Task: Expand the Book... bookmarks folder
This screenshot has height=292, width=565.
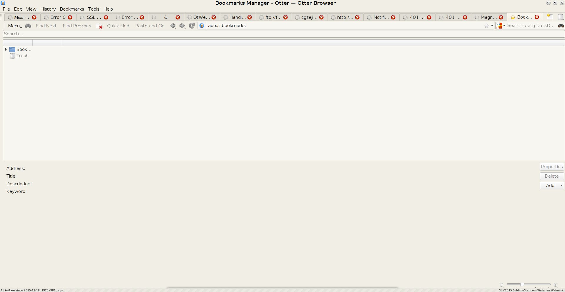Action: 6,49
